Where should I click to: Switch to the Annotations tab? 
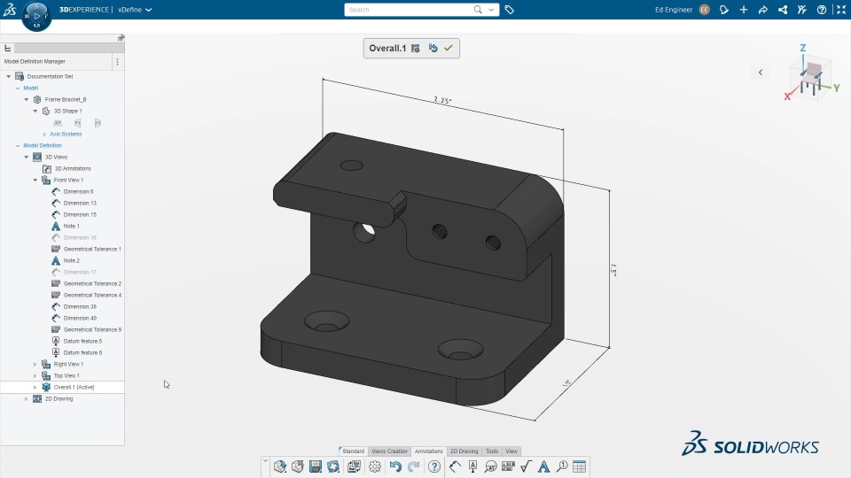(429, 451)
